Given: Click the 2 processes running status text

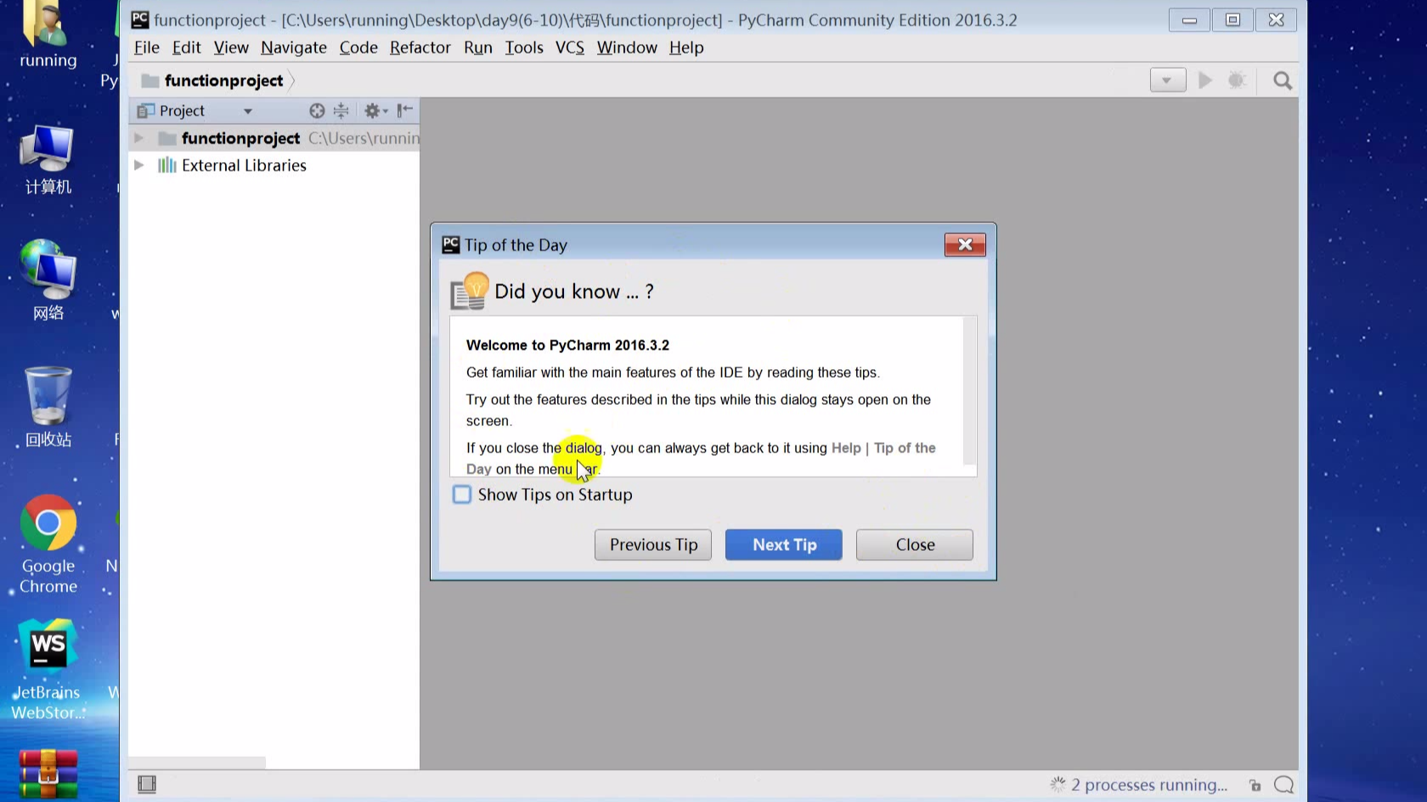Looking at the screenshot, I should coord(1148,785).
